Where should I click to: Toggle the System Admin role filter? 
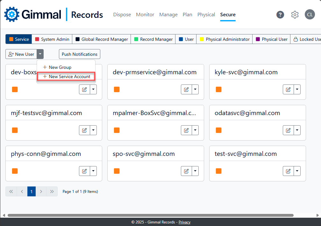52,39
